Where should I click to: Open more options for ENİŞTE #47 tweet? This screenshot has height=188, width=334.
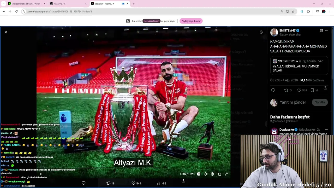(326, 31)
